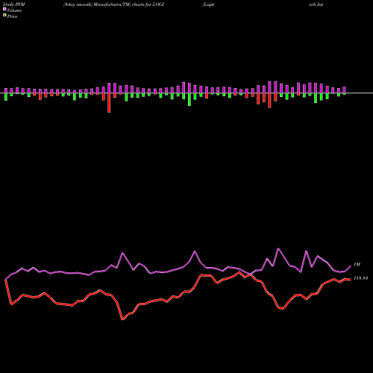Click the lowest dip of the red price line
This screenshot has height=373, width=373.
tap(122, 319)
